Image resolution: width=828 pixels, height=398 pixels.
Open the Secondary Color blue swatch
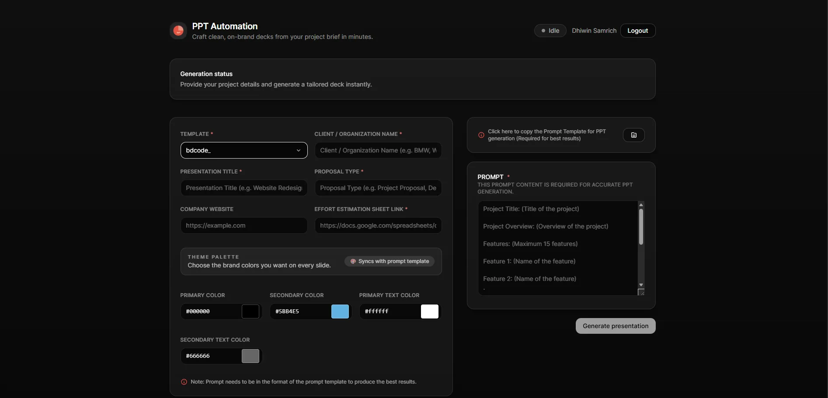340,311
